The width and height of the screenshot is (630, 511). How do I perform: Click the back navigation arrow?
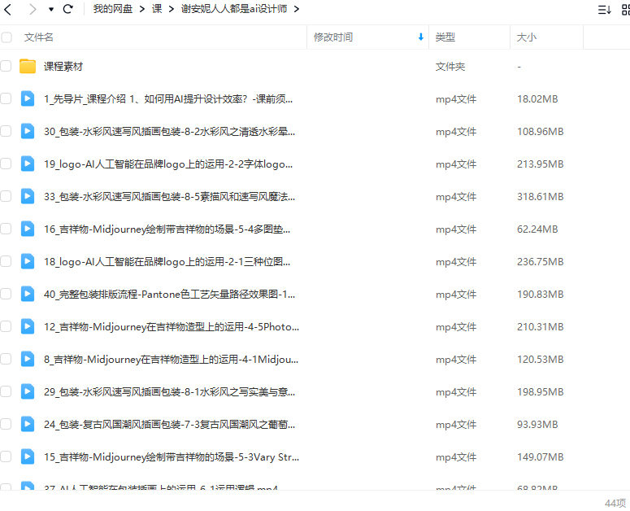point(8,10)
